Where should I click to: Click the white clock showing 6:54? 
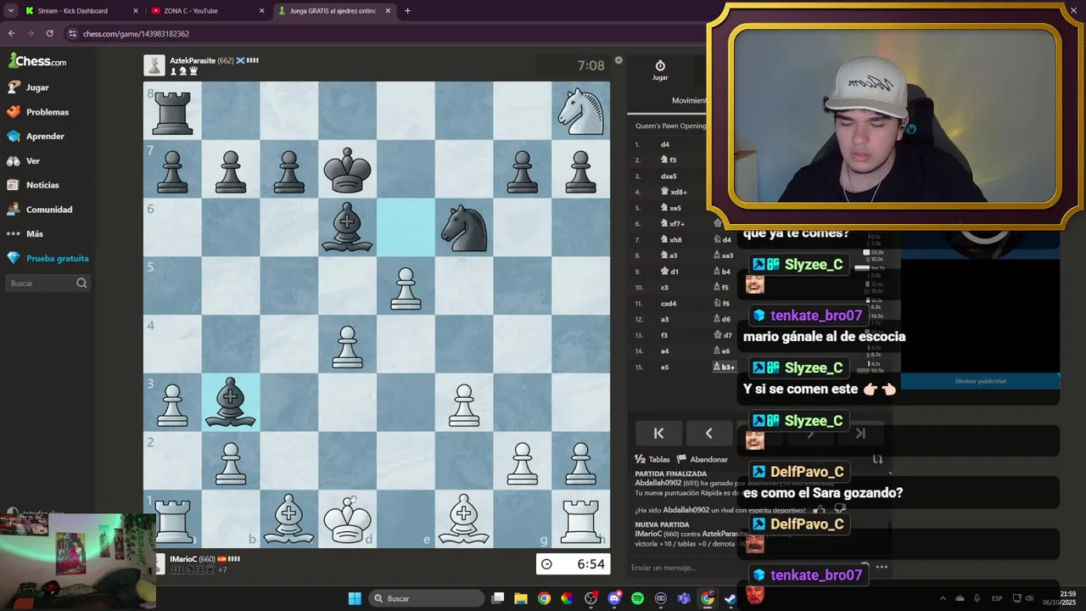(573, 564)
